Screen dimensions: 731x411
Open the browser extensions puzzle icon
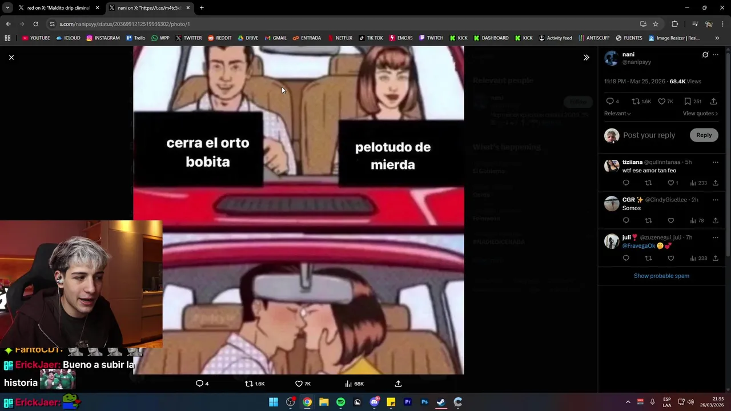point(674,24)
